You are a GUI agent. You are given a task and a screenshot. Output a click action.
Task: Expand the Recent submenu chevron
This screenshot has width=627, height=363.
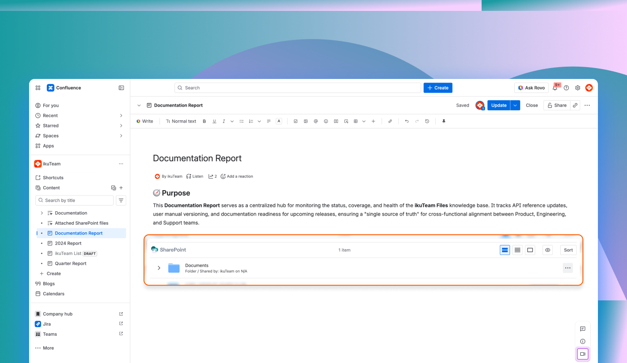tap(121, 116)
